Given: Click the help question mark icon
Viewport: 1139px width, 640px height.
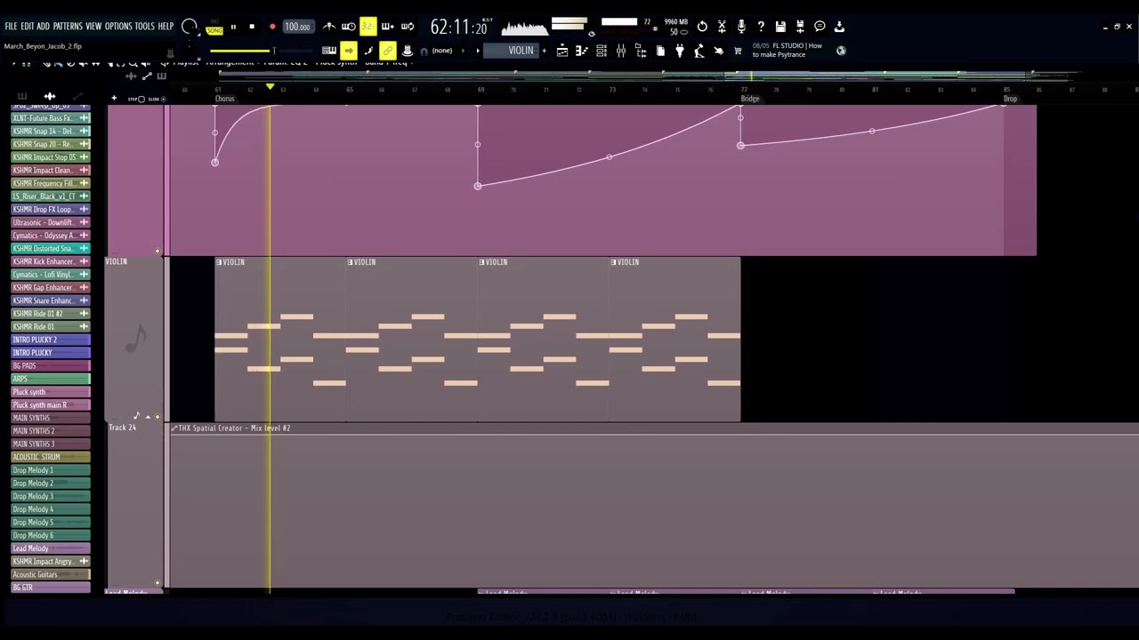Looking at the screenshot, I should (761, 27).
